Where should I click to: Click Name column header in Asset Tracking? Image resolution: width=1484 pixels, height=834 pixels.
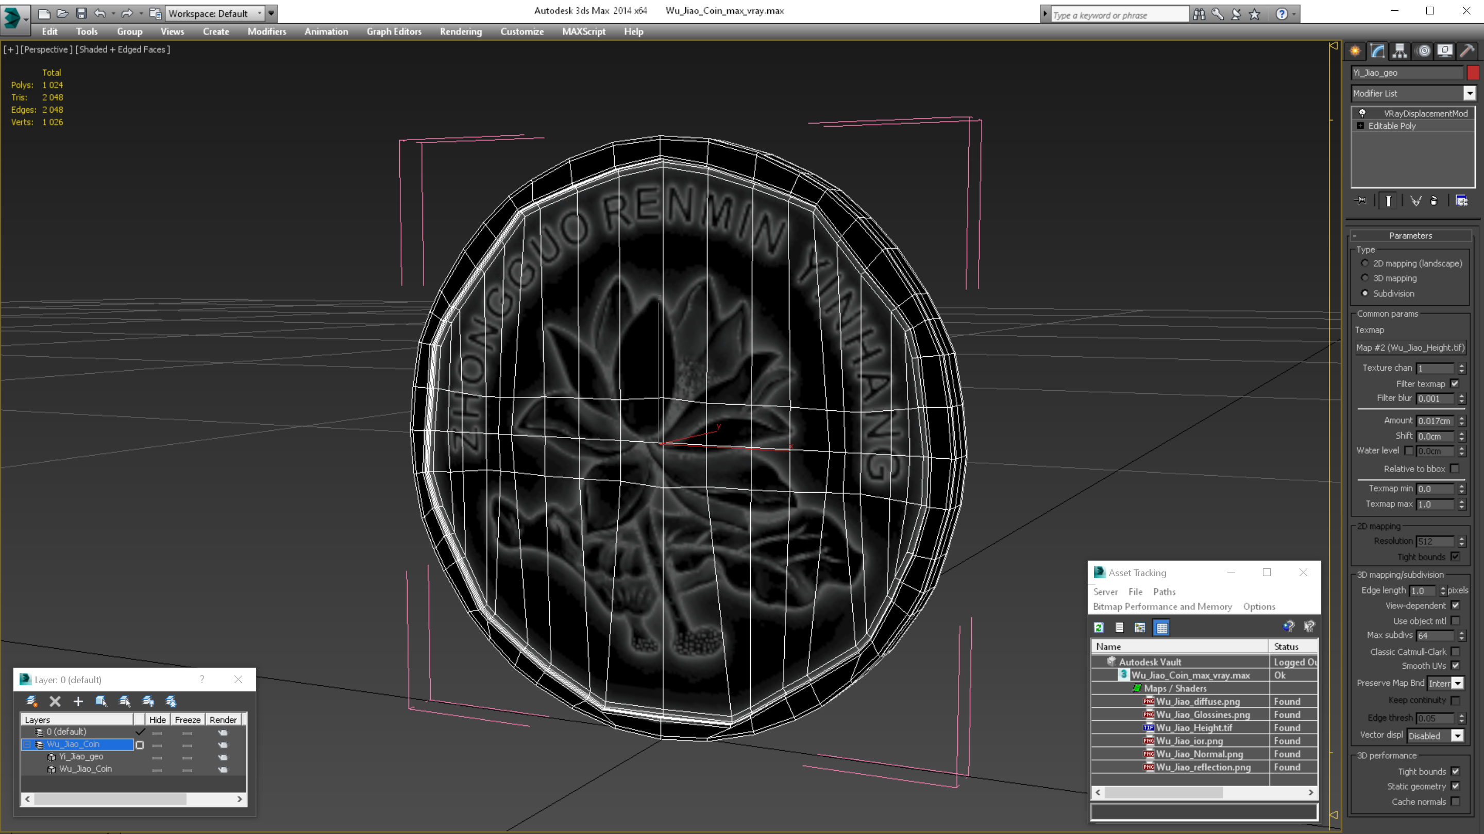point(1179,647)
